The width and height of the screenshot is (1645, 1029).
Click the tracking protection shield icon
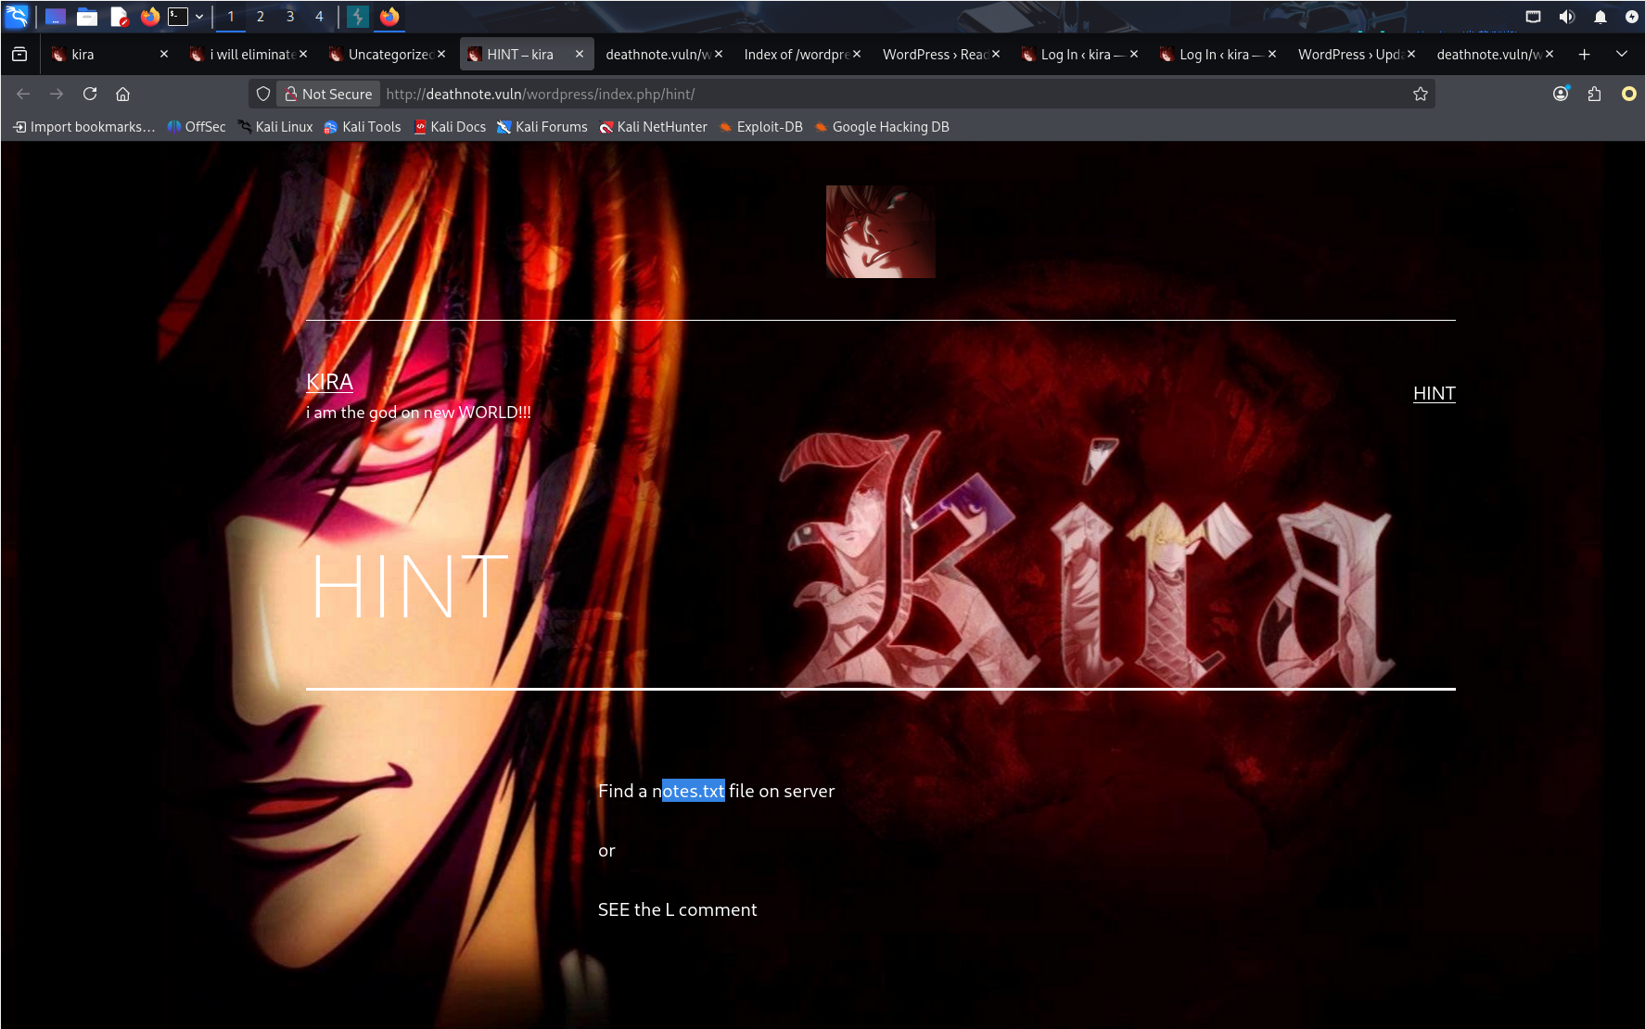coord(263,94)
